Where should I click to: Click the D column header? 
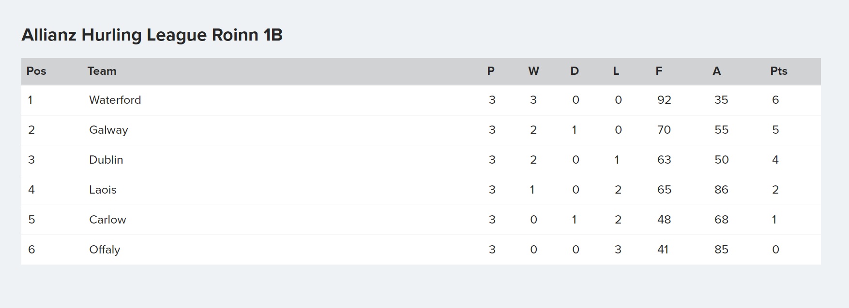[575, 71]
